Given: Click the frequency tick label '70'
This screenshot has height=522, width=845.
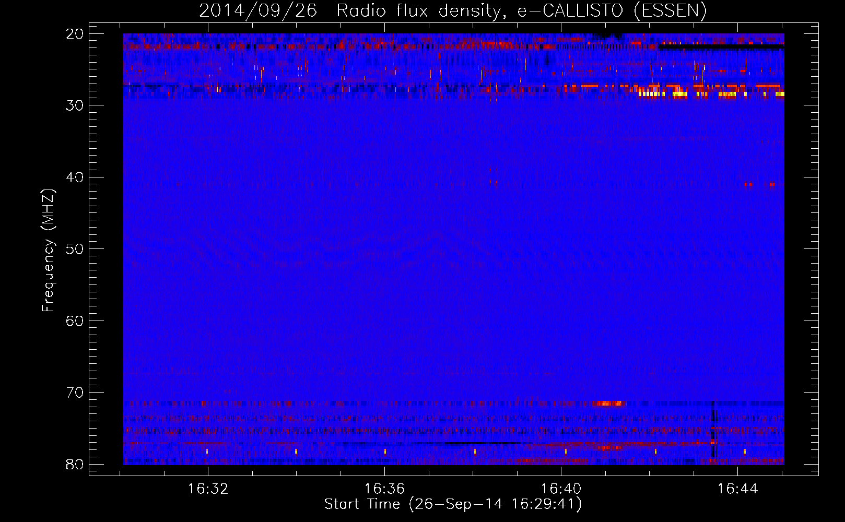Looking at the screenshot, I should point(75,393).
